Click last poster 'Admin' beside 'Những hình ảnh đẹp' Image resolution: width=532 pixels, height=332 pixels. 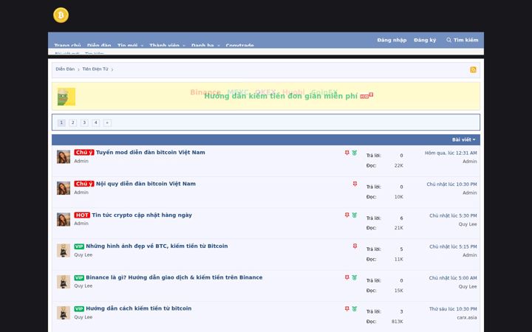click(x=470, y=255)
